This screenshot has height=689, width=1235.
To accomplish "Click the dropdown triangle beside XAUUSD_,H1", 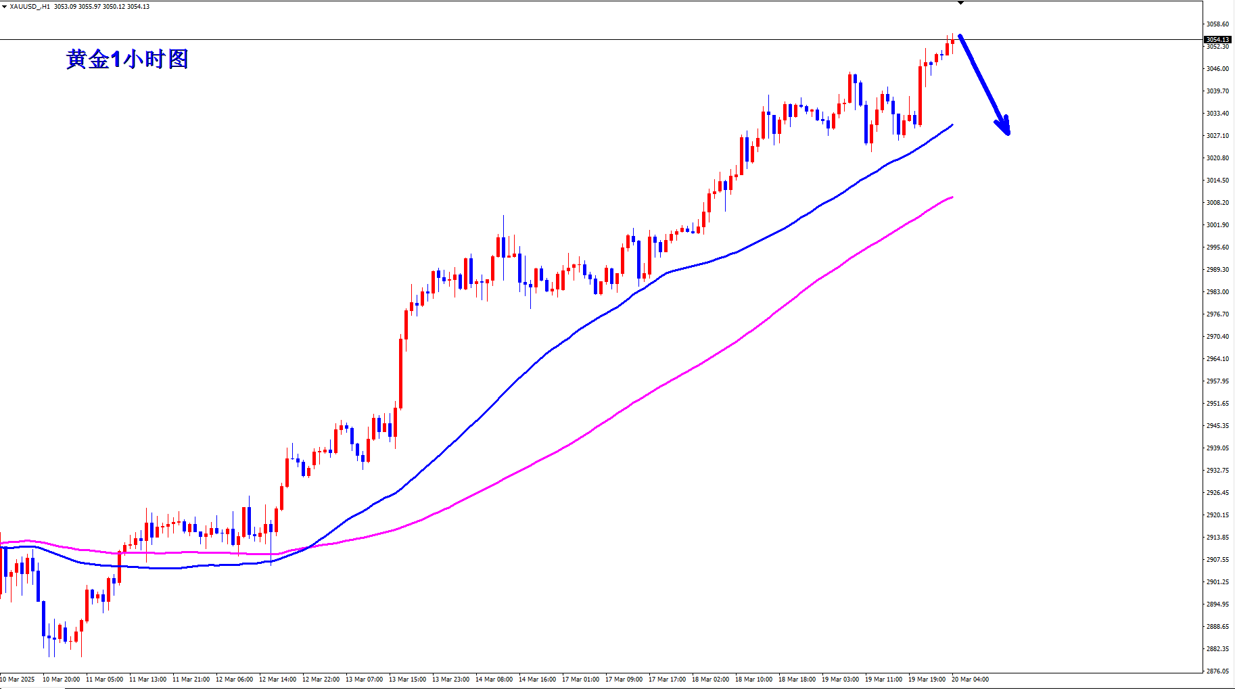I will pyautogui.click(x=5, y=6).
